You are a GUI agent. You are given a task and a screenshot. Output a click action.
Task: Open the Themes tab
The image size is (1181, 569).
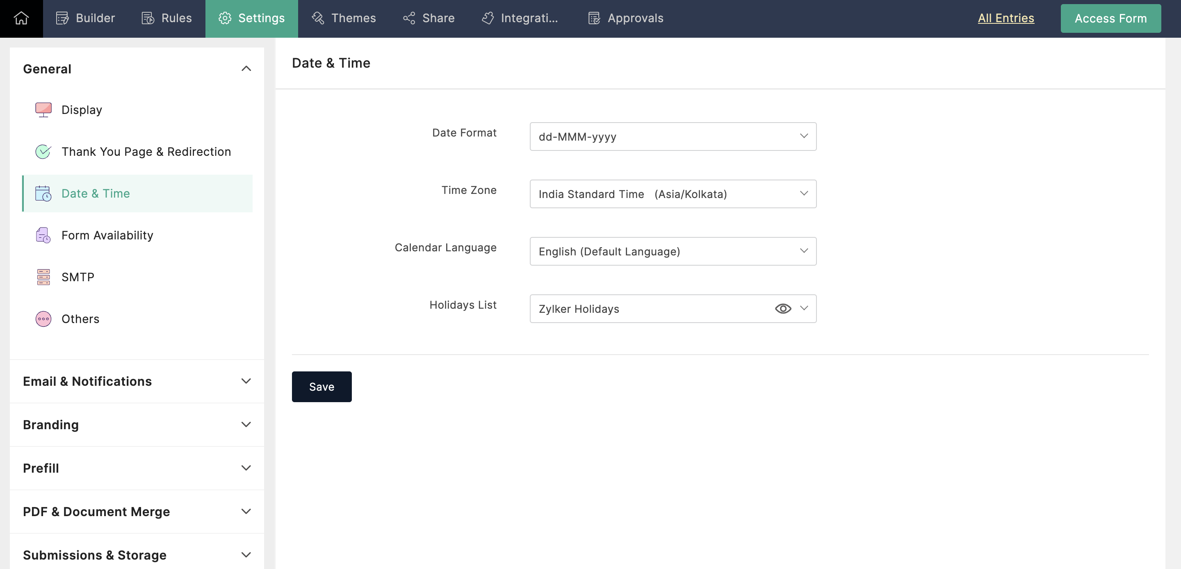[343, 18]
